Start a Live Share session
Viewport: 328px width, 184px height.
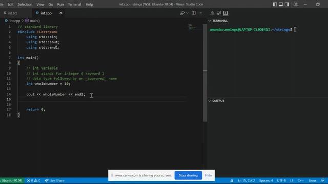tap(55, 180)
